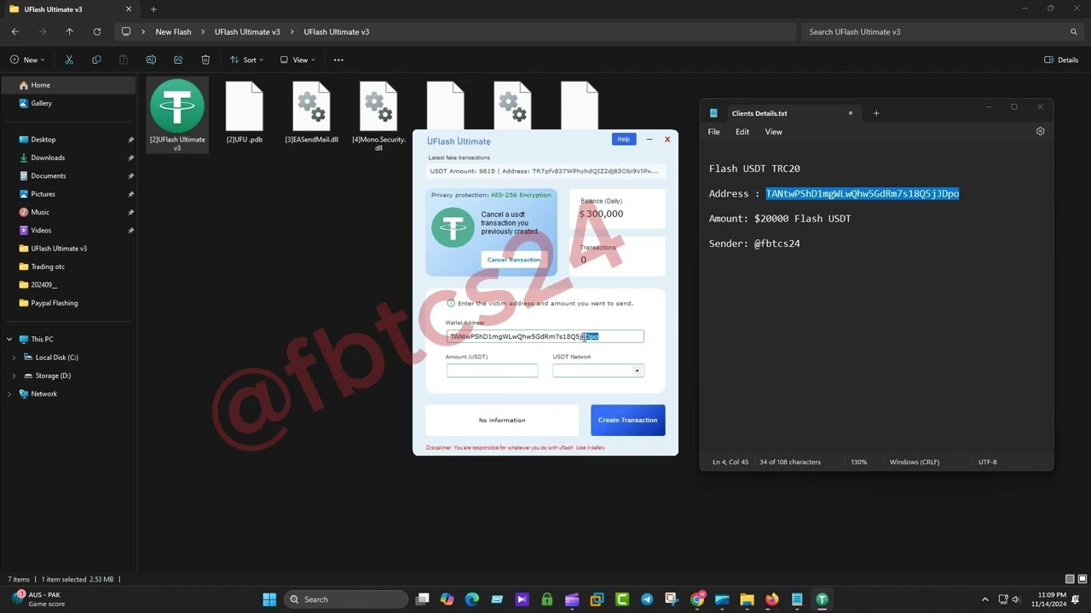The height and width of the screenshot is (613, 1091).
Task: Go up one folder level arrow
Action: (x=70, y=32)
